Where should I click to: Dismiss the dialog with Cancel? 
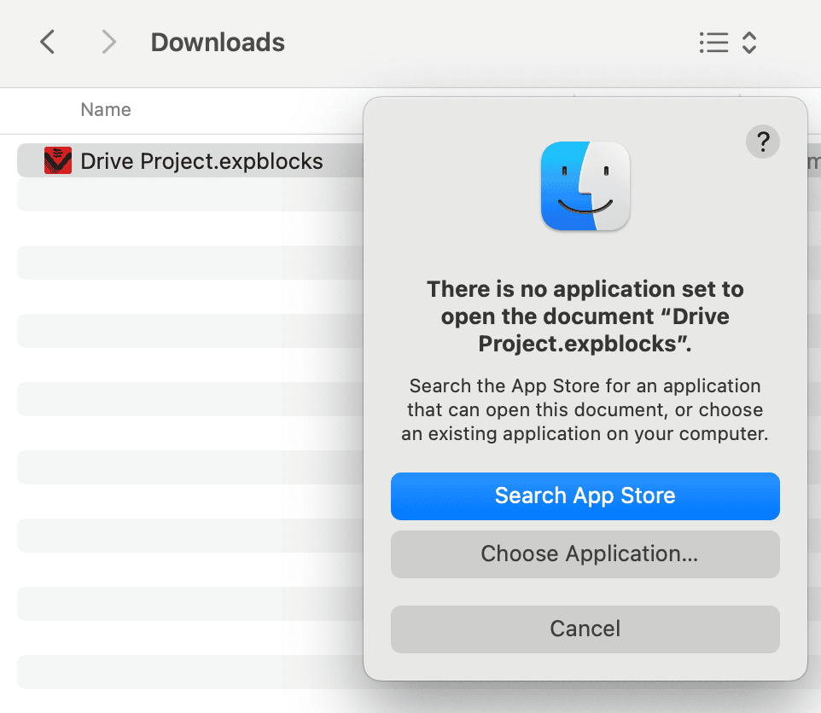click(585, 629)
